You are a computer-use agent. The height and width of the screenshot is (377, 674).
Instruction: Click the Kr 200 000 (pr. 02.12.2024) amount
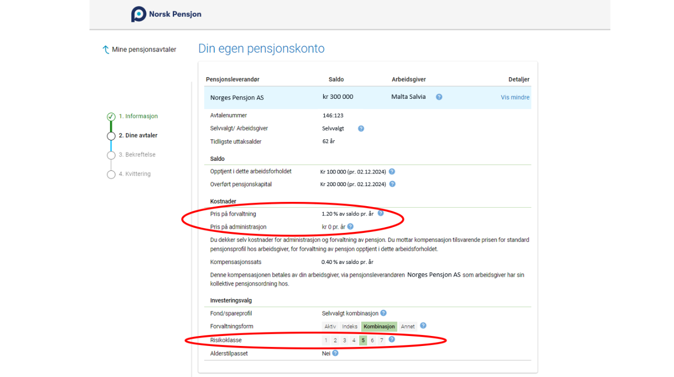coord(353,184)
